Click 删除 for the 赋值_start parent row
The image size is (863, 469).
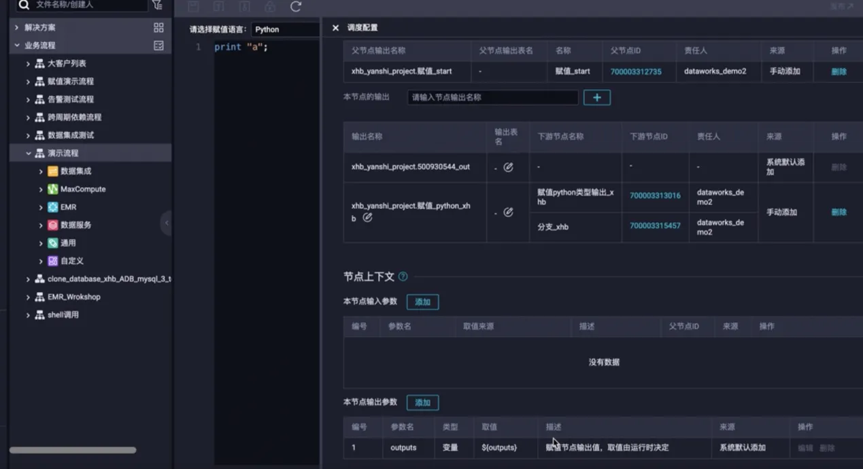(x=839, y=71)
